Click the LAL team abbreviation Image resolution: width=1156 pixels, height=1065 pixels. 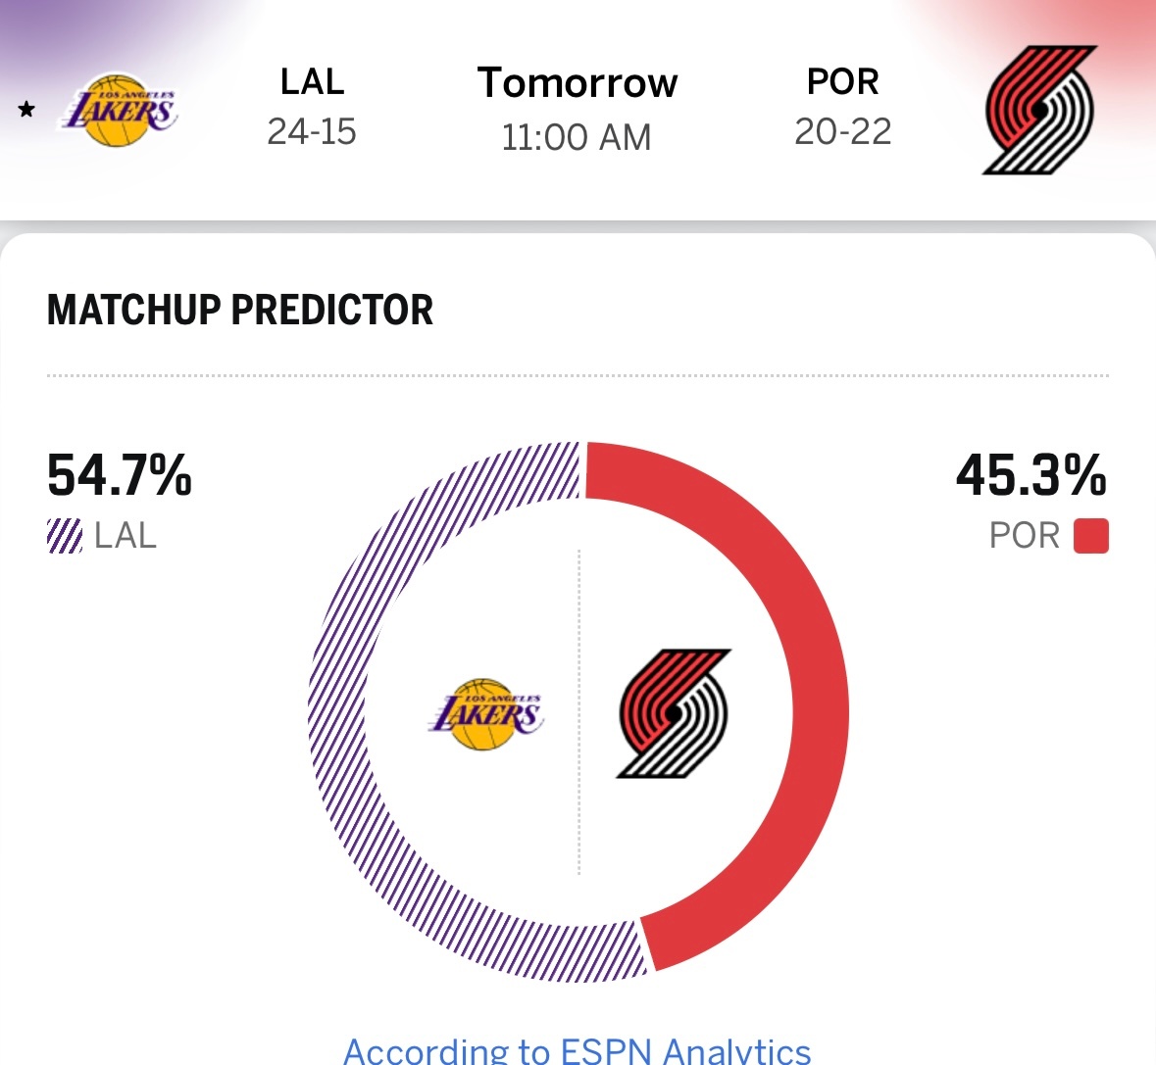[311, 82]
